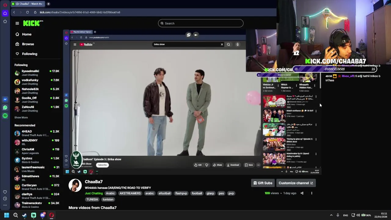The height and width of the screenshot is (220, 391).
Task: Open Steam from the taskbar
Action: tap(24, 215)
